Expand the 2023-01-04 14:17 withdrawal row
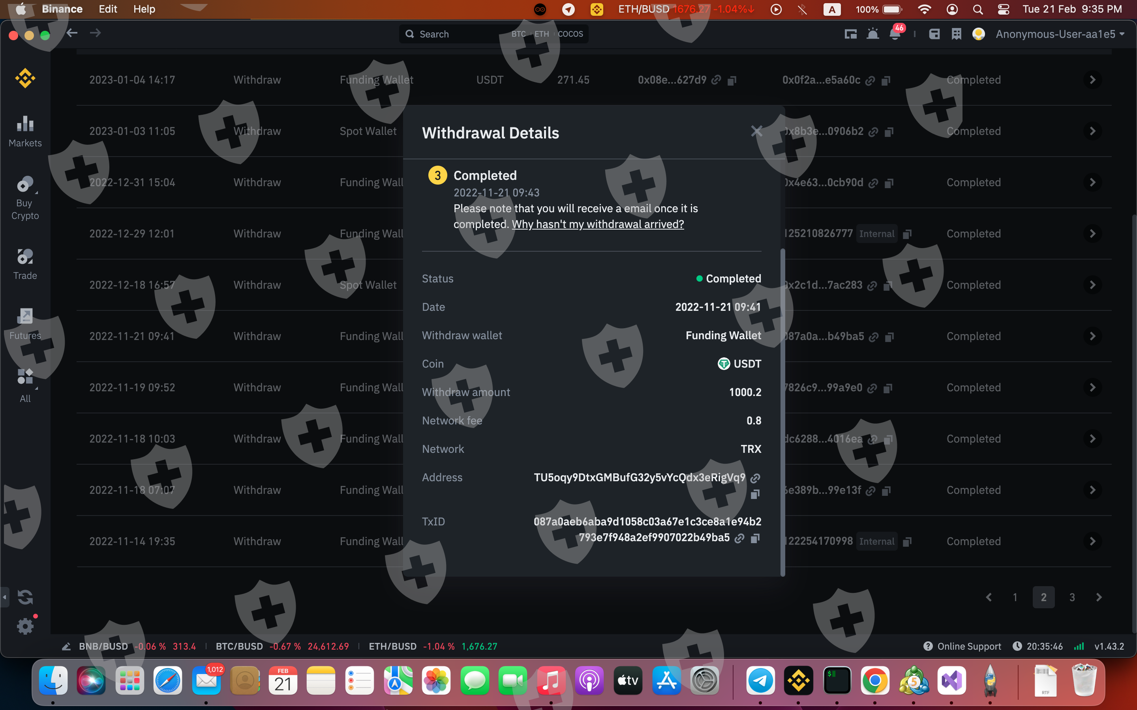The image size is (1137, 710). [1092, 80]
